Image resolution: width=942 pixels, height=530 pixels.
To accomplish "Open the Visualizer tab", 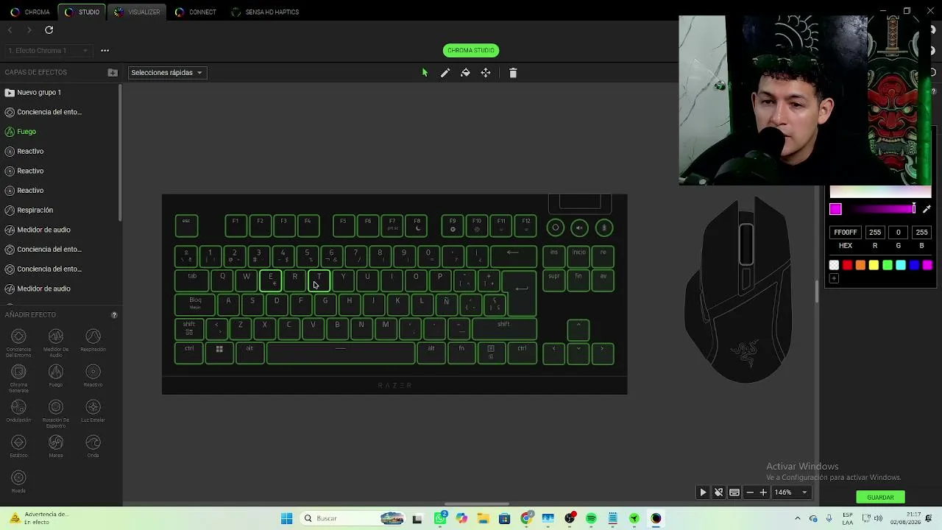I will tap(137, 12).
